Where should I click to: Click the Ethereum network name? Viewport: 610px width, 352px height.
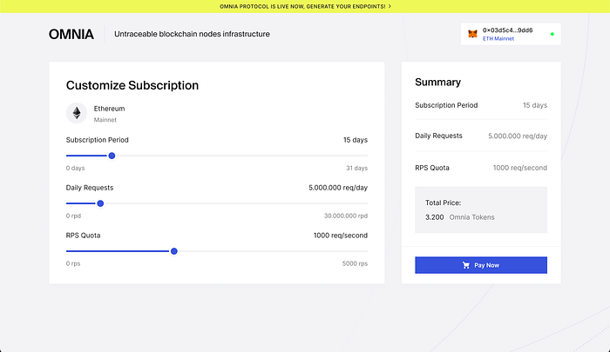point(109,109)
